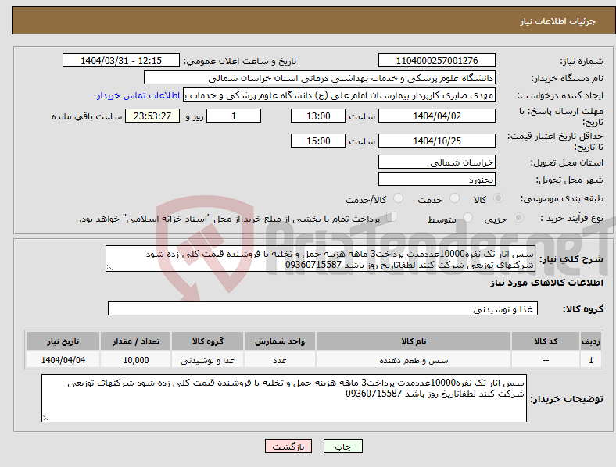This screenshot has height=467, width=616.
Task: Click the ردیف column header
Action: 591,341
